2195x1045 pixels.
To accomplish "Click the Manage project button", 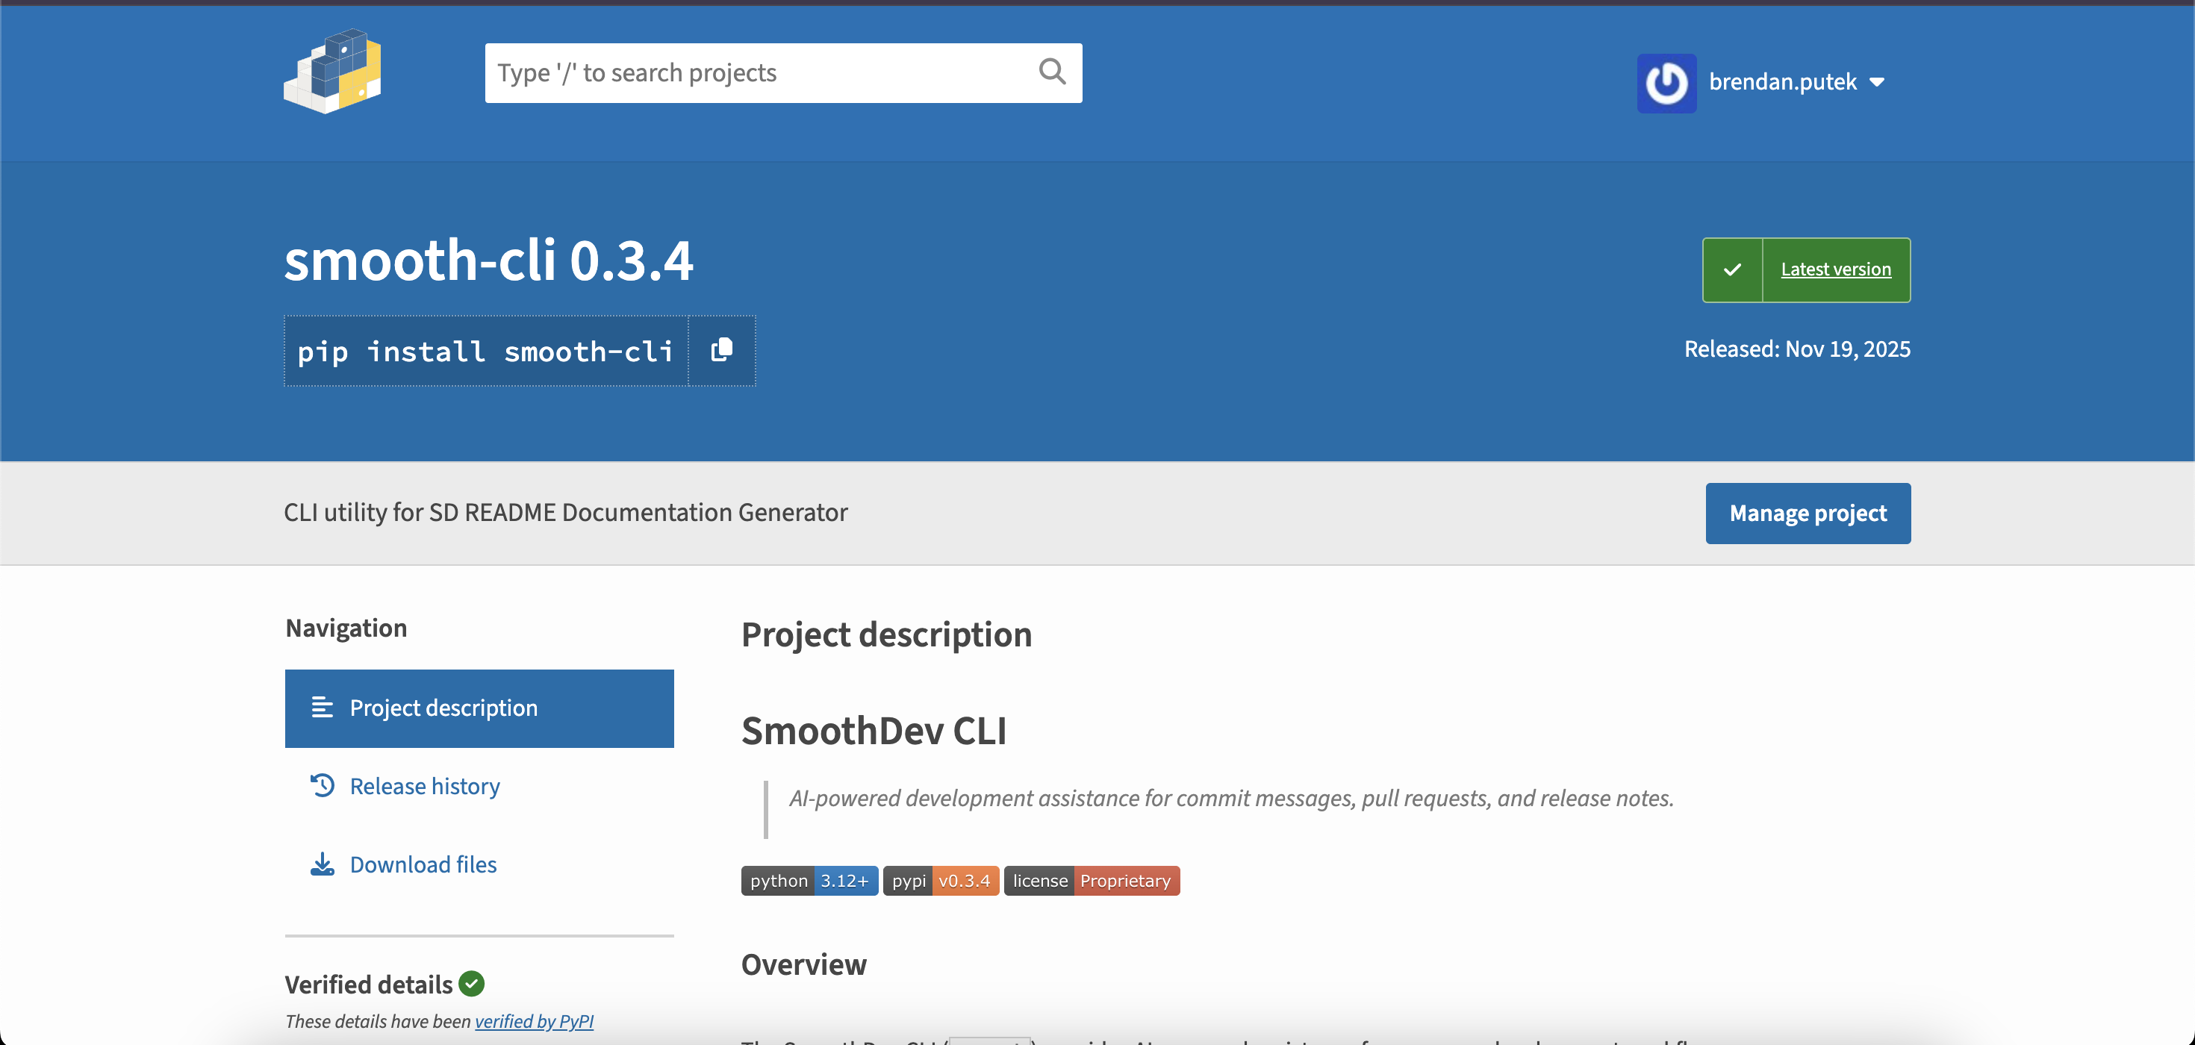I will [1808, 513].
